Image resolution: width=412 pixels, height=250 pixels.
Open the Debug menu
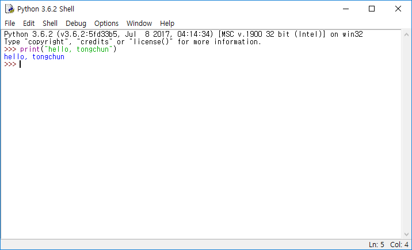76,24
